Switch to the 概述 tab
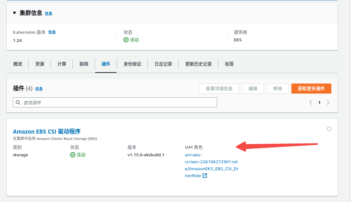The height and width of the screenshot is (202, 361). pyautogui.click(x=18, y=64)
